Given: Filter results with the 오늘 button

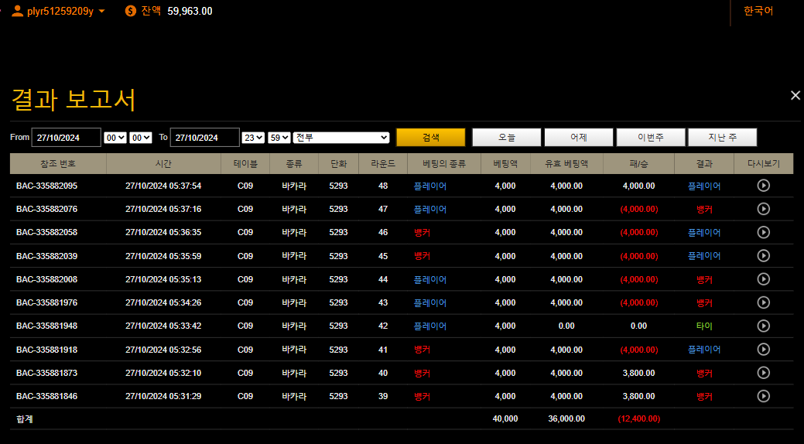Looking at the screenshot, I should tap(507, 137).
